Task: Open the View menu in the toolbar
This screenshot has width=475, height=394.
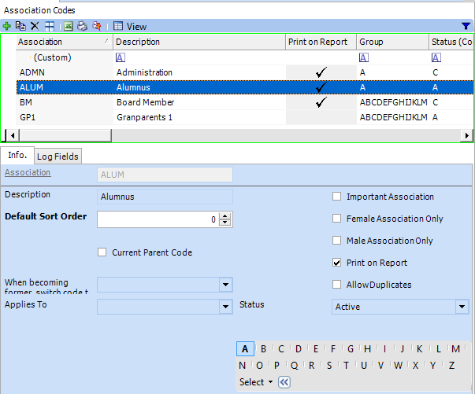Action: [x=130, y=26]
